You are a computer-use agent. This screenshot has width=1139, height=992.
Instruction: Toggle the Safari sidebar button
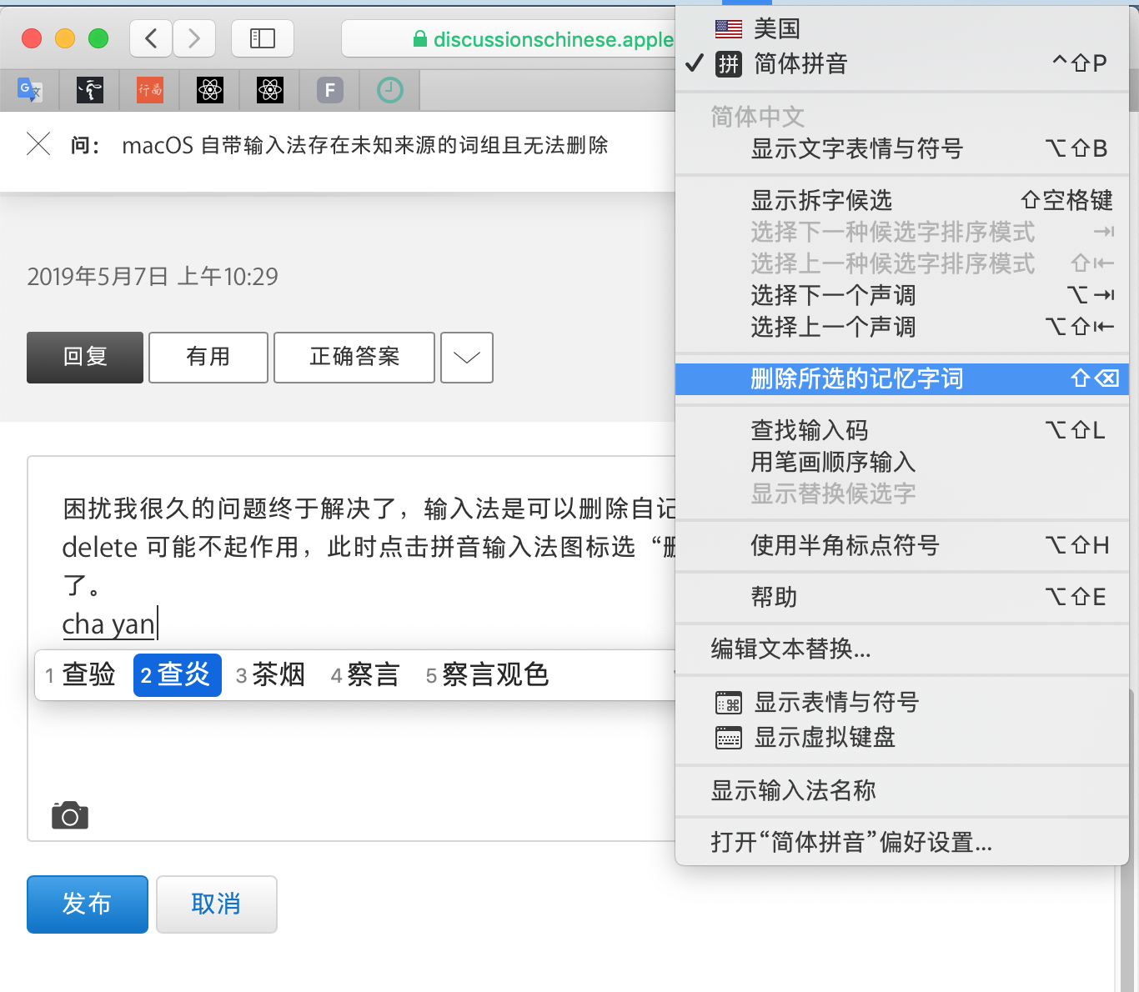click(x=262, y=38)
